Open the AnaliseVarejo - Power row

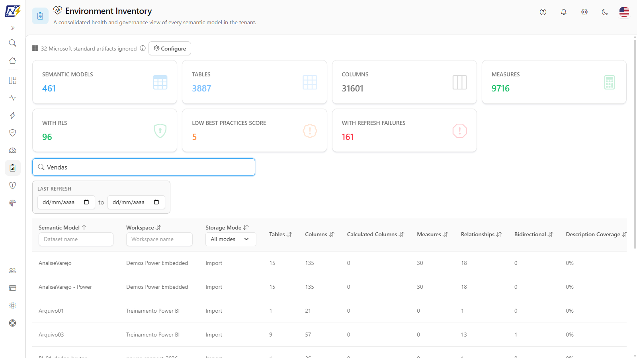(x=329, y=287)
